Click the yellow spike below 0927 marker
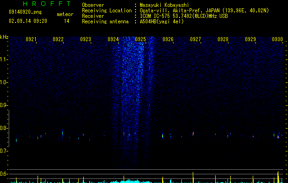Image resolution: width=288 pixels, height=183 pixels. point(193,178)
